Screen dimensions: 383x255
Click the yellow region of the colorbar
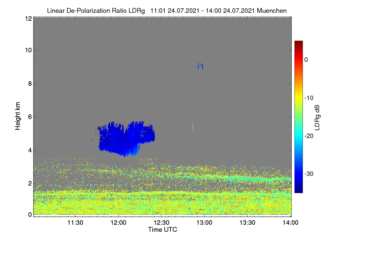[x=298, y=97]
